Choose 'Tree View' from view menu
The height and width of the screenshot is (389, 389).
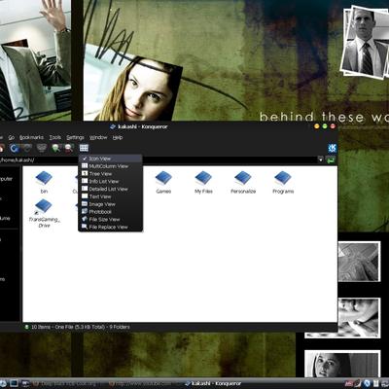point(110,174)
